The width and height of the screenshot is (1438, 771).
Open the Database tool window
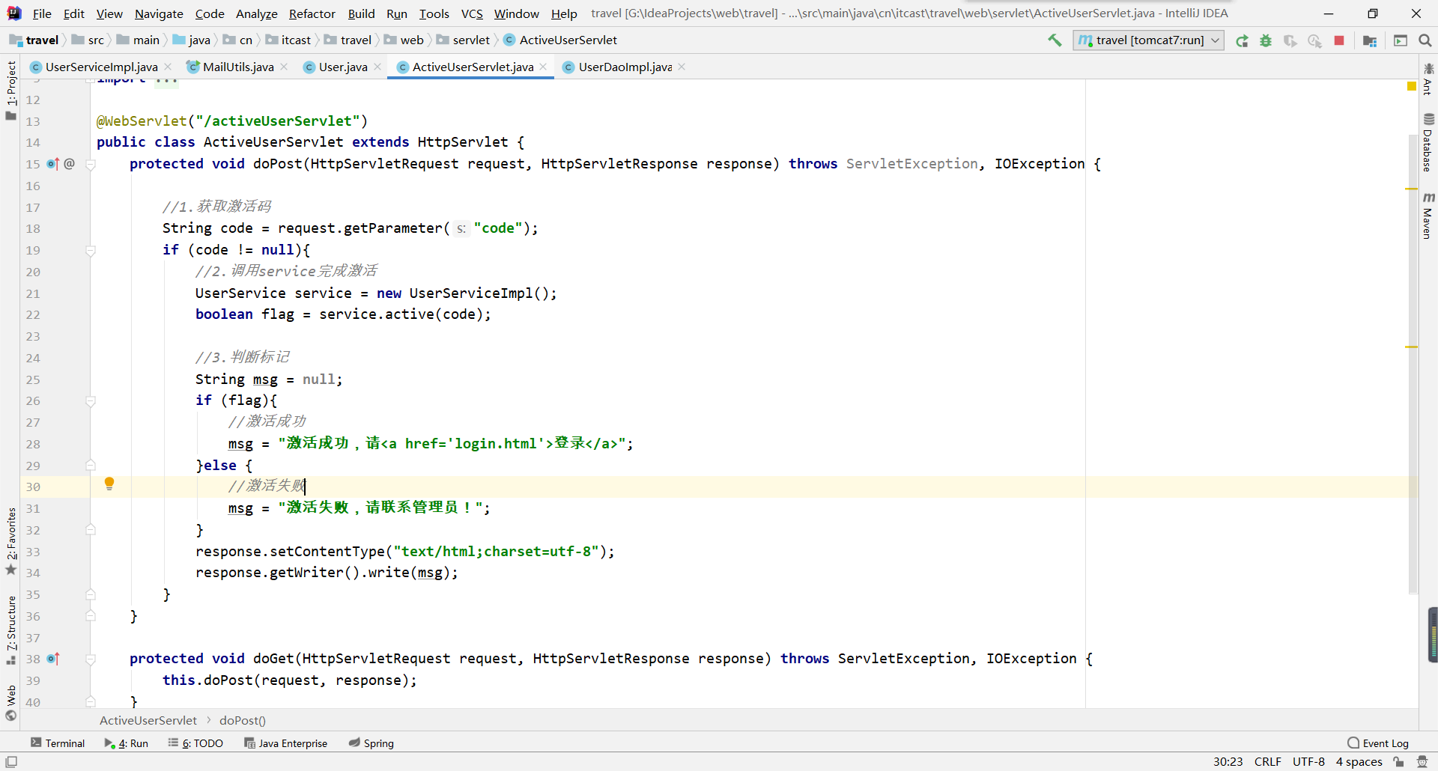pos(1428,142)
